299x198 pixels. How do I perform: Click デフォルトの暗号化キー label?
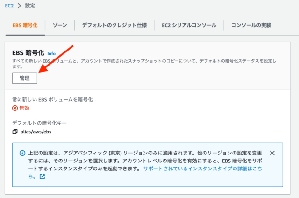click(39, 123)
